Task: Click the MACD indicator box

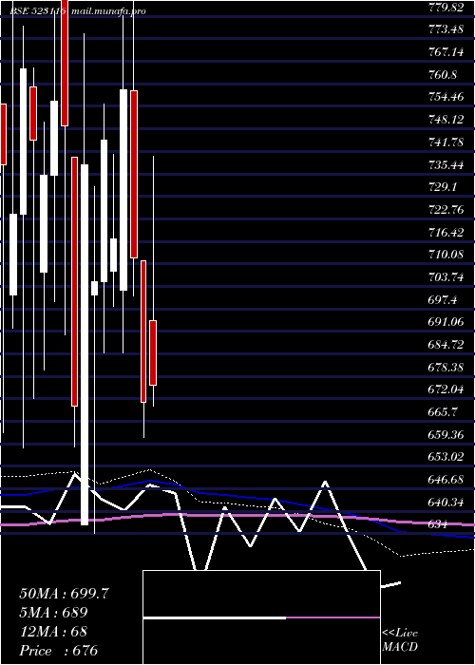Action: click(x=261, y=617)
